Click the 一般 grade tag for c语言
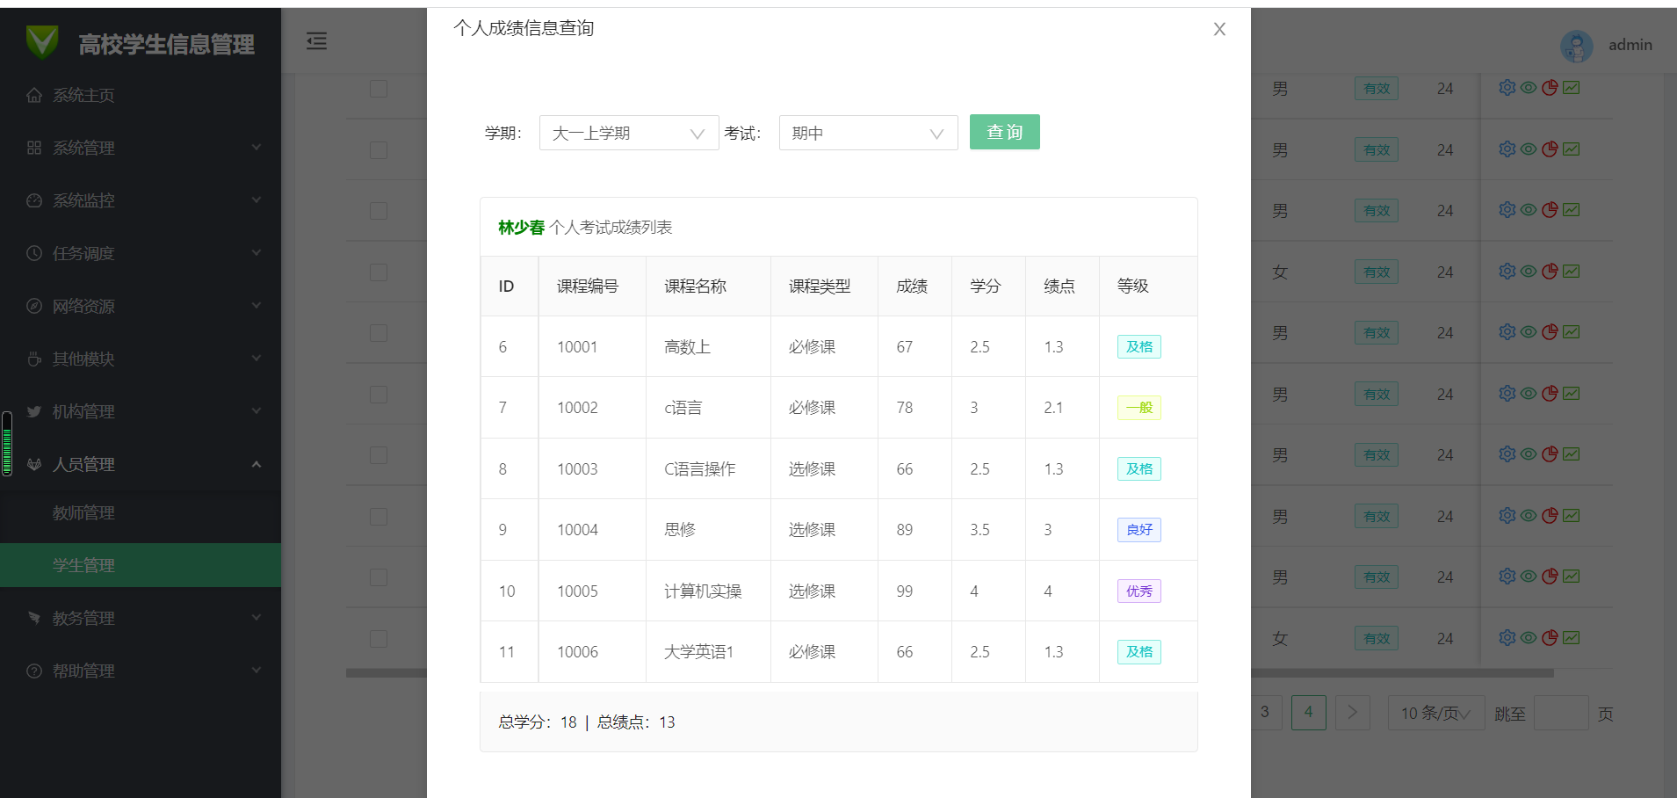 coord(1139,408)
